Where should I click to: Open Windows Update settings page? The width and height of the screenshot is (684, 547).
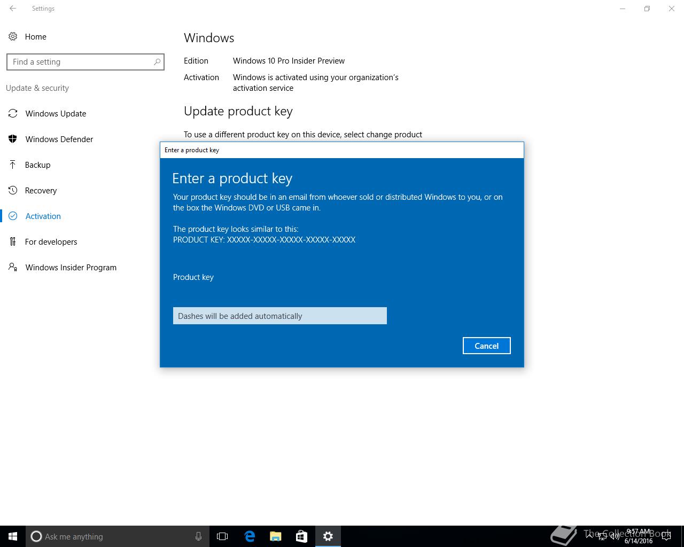(56, 113)
